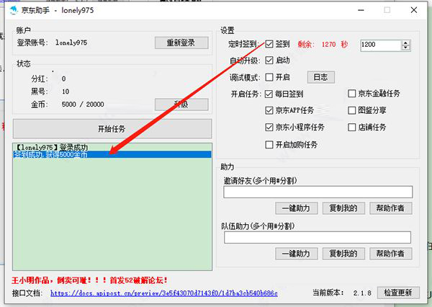The height and width of the screenshot is (307, 432).
Task: Click the 检查更新 button
Action: click(398, 293)
